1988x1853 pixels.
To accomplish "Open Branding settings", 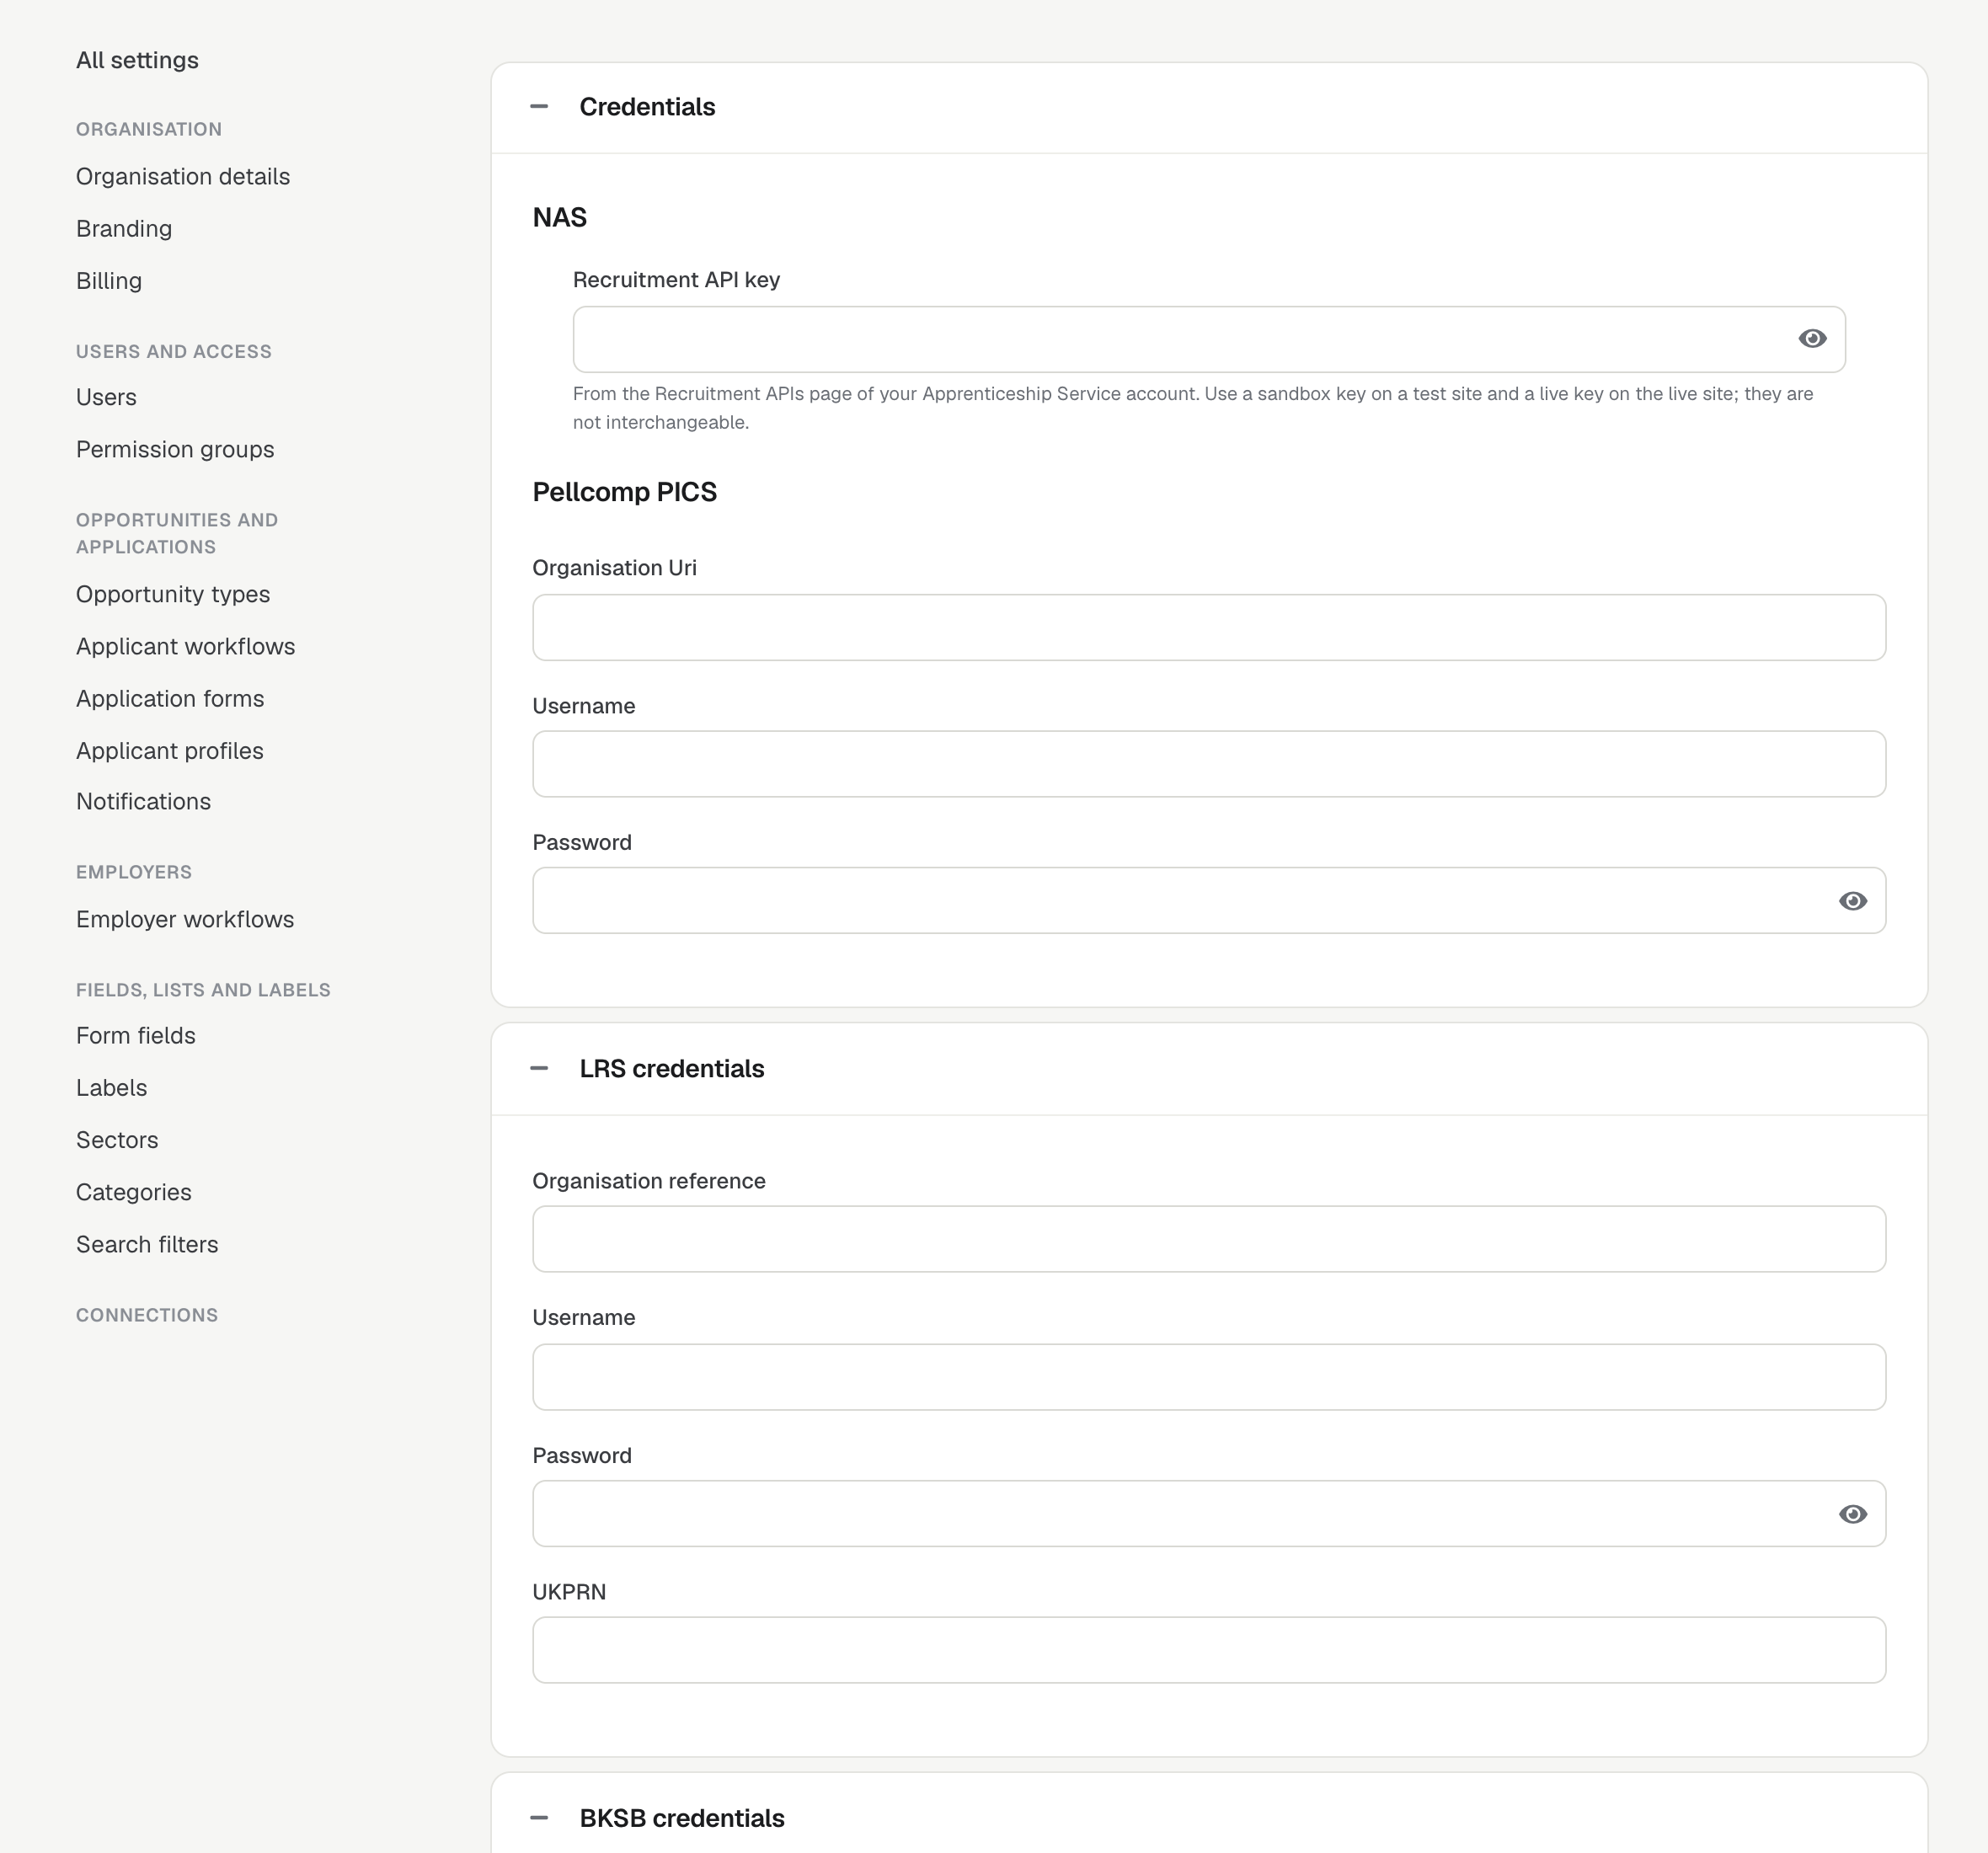I will (124, 228).
